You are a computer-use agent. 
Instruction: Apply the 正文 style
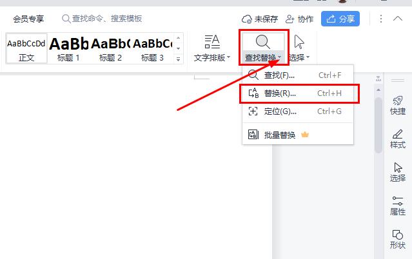(26, 48)
